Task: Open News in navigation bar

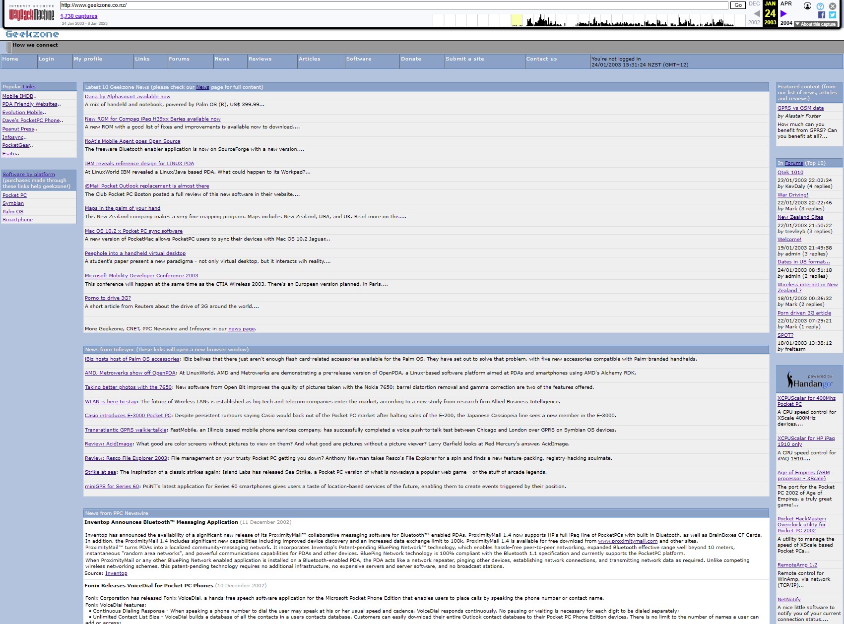Action: click(x=222, y=59)
